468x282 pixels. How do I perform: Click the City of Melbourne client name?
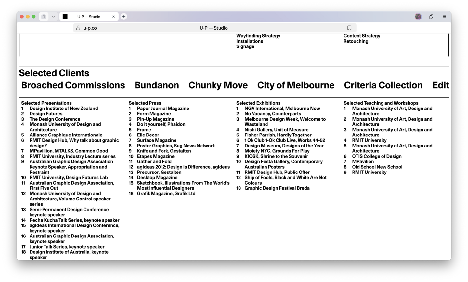pyautogui.click(x=296, y=85)
